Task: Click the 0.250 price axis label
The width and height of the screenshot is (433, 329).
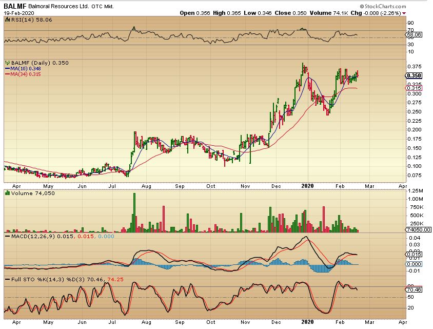Action: click(415, 112)
